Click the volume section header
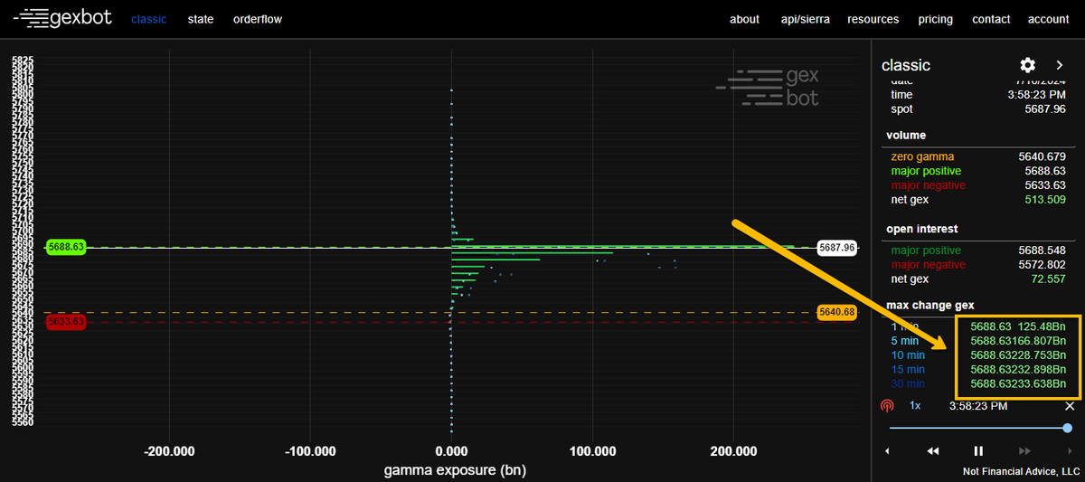 click(906, 136)
